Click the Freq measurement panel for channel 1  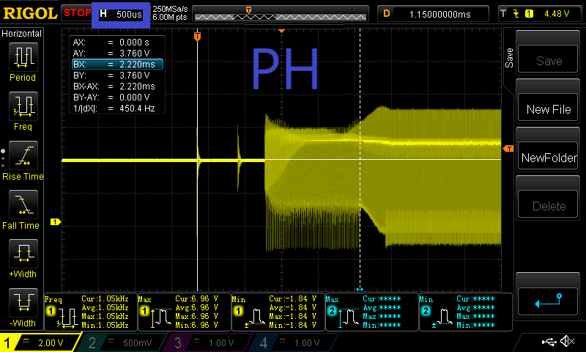point(90,312)
